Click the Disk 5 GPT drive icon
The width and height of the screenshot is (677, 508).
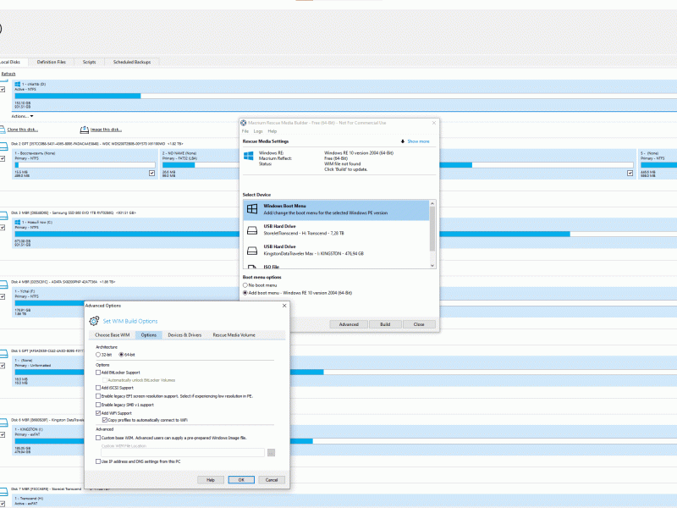click(3, 353)
